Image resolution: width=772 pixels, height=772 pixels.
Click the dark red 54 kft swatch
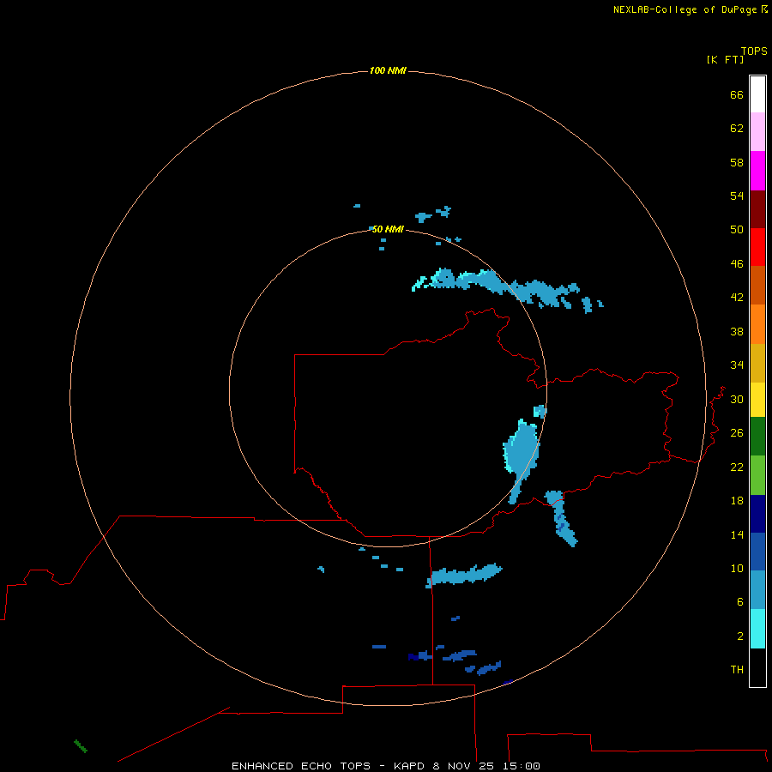click(x=757, y=208)
